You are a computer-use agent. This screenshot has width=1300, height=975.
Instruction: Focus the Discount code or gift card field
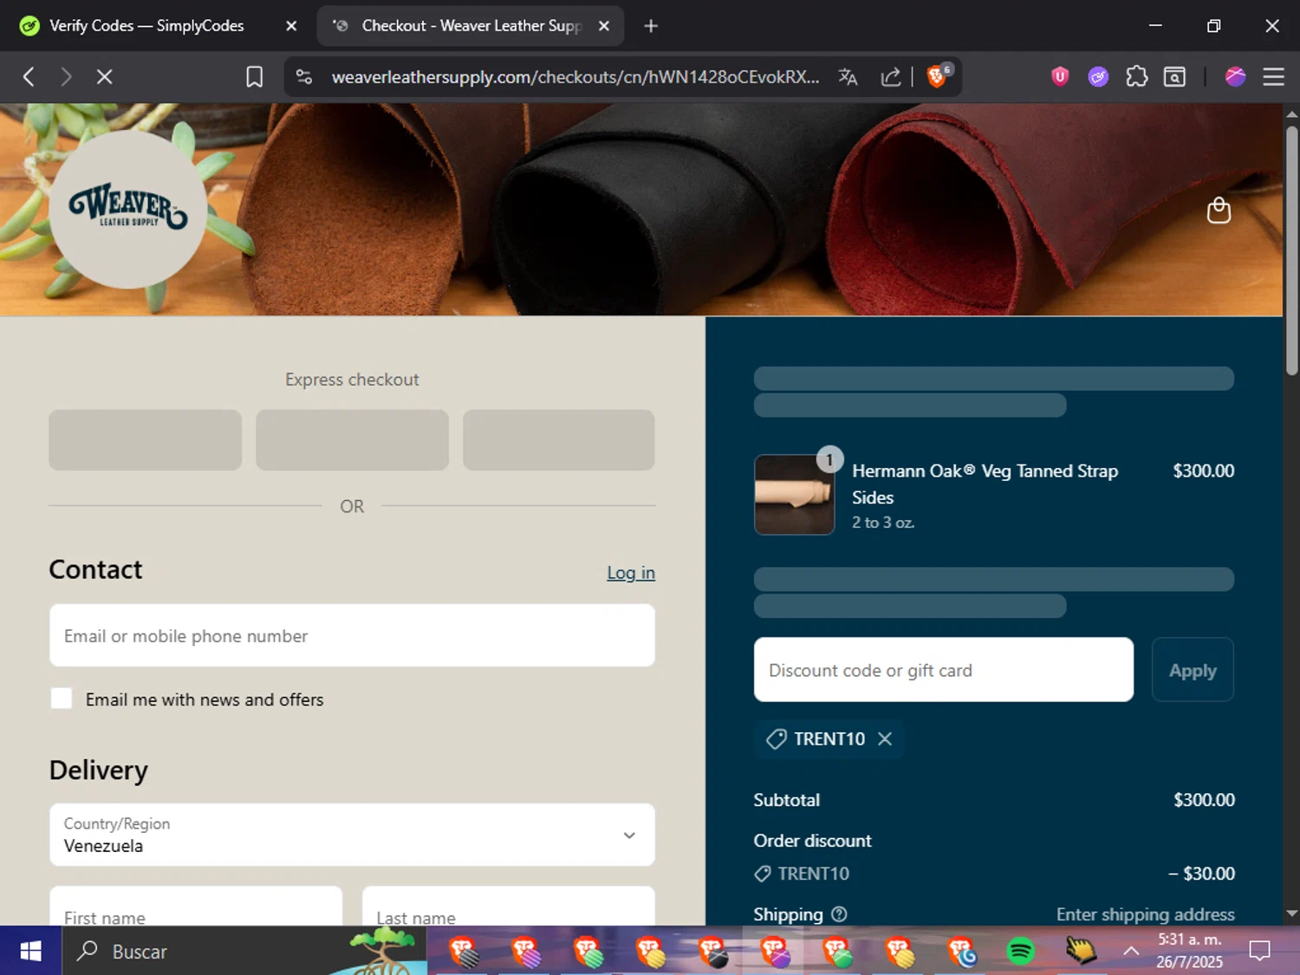point(944,670)
